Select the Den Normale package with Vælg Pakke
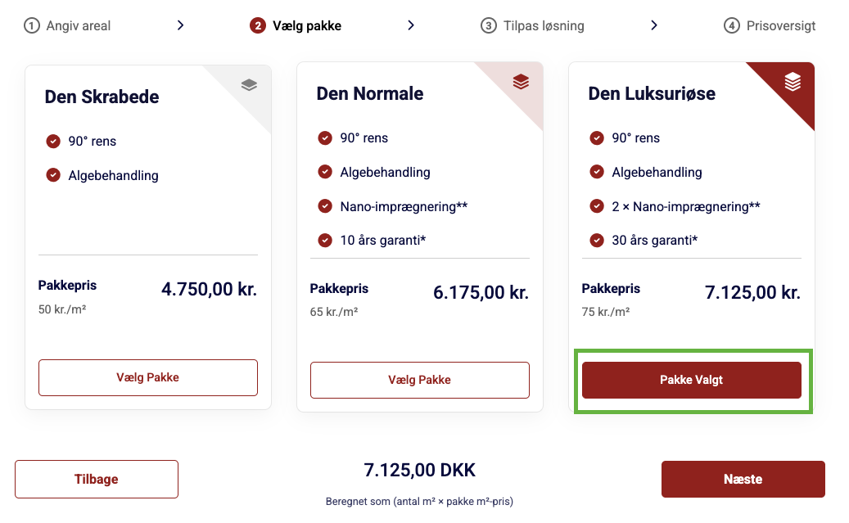 [x=419, y=380]
